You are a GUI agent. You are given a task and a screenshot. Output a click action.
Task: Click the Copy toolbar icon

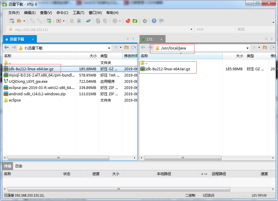click(98, 21)
